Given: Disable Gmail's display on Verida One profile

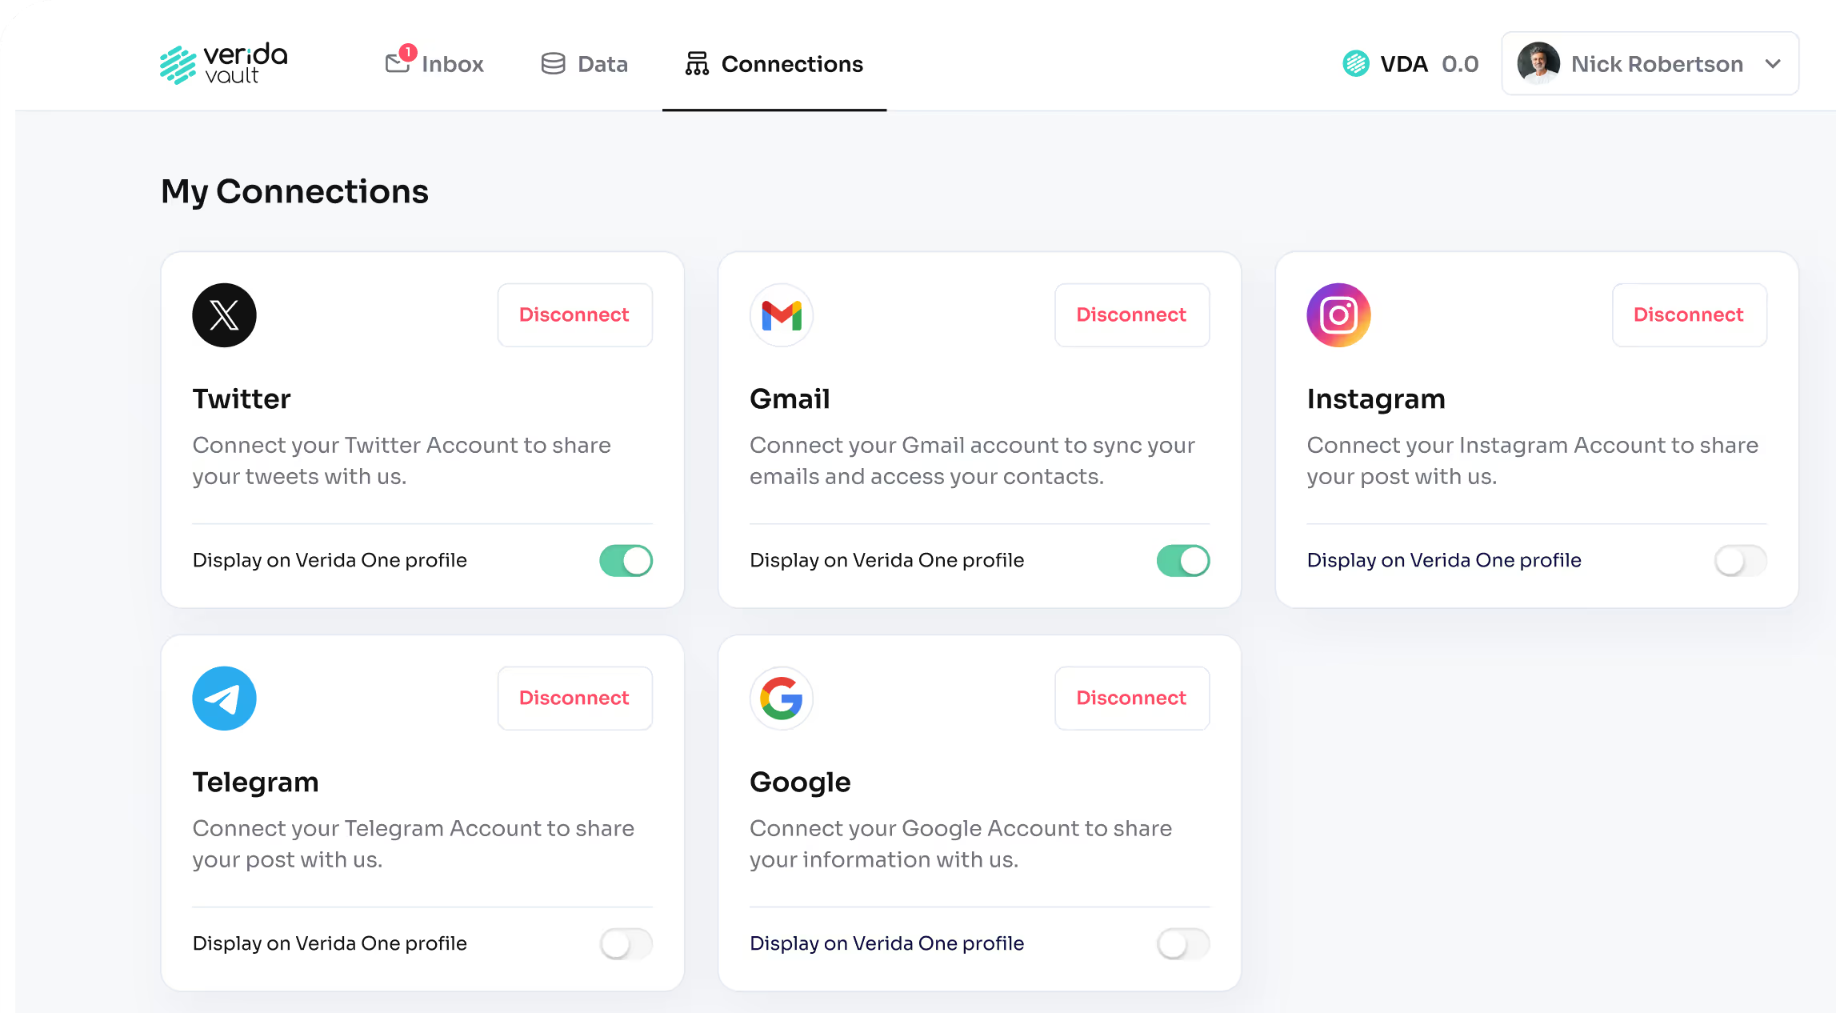Looking at the screenshot, I should (1182, 561).
